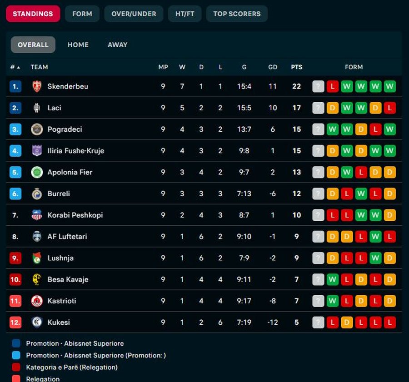Click the Apolonia Fier green logo

pyautogui.click(x=37, y=172)
